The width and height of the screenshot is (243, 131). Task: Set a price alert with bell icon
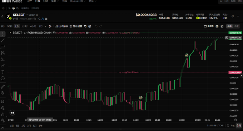coord(233,16)
